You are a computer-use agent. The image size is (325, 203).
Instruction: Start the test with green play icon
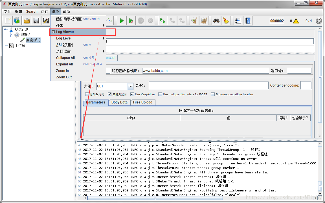pyautogui.click(x=122, y=21)
